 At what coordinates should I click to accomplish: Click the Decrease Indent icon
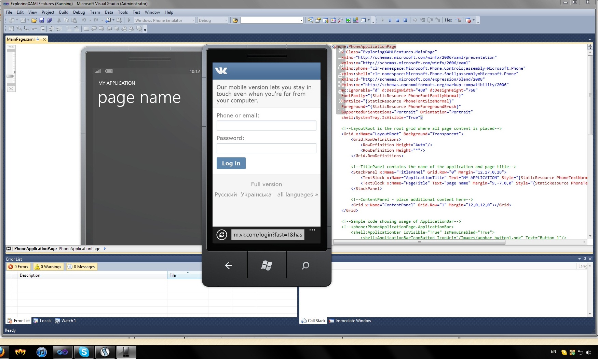[x=52, y=29]
